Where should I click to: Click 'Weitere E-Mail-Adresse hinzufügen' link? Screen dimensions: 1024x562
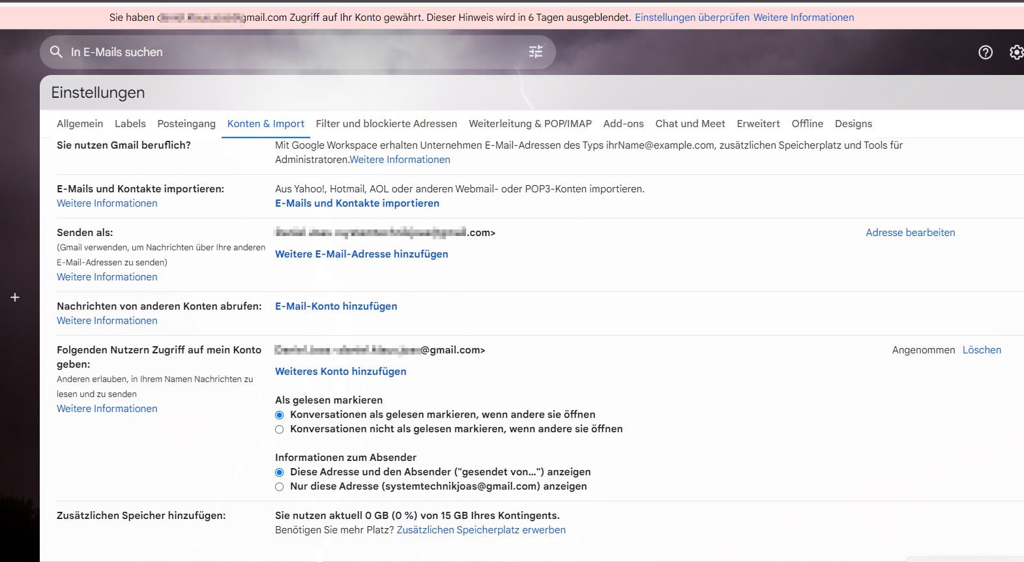[x=361, y=254]
